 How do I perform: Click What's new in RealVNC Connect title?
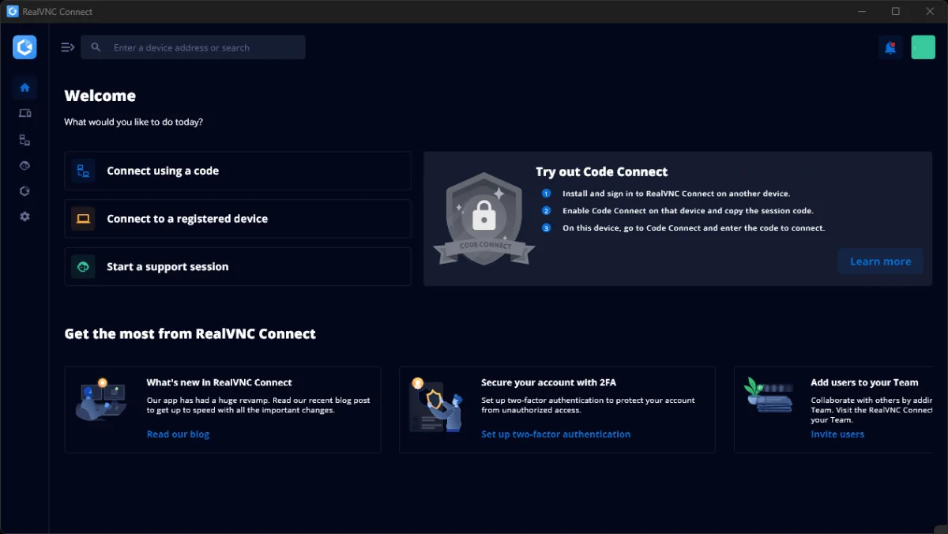tap(219, 382)
